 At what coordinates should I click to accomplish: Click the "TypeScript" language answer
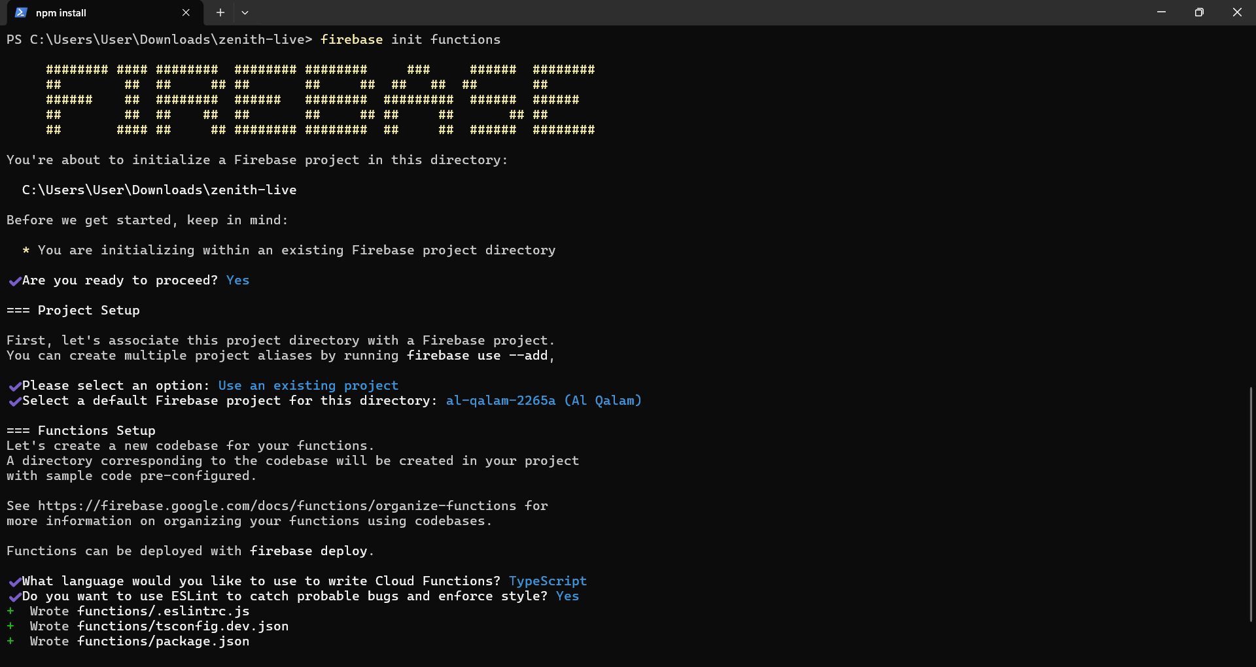pyautogui.click(x=548, y=581)
